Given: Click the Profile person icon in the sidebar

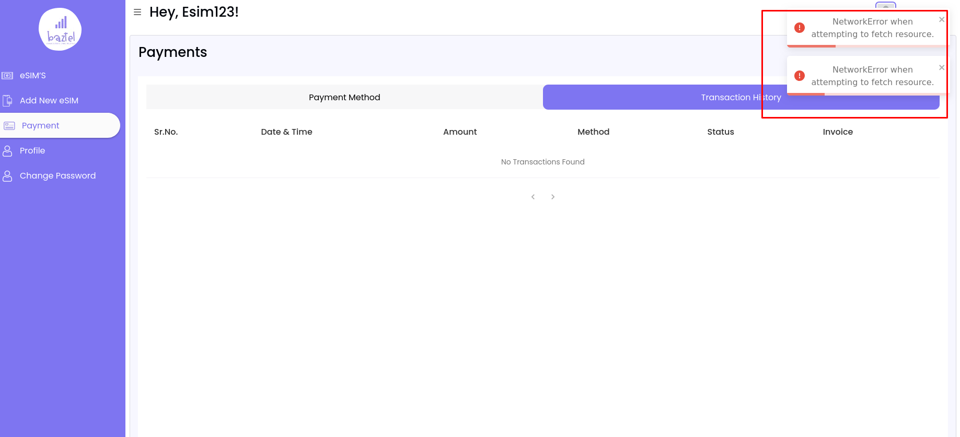Looking at the screenshot, I should point(7,151).
